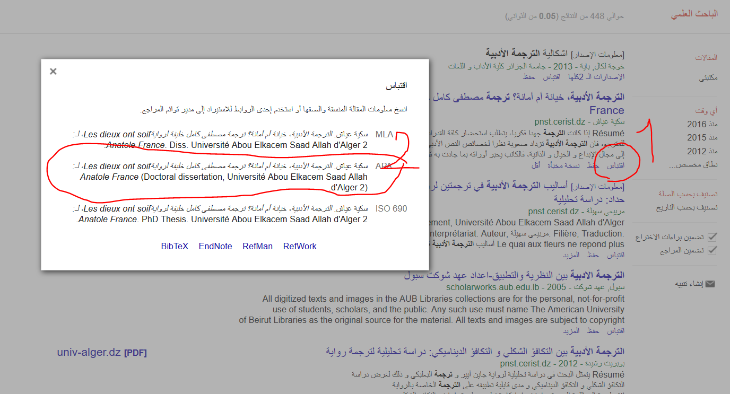
Task: Click اقتباس under the scholarworks.aub.edu.lb result
Action: 614,331
